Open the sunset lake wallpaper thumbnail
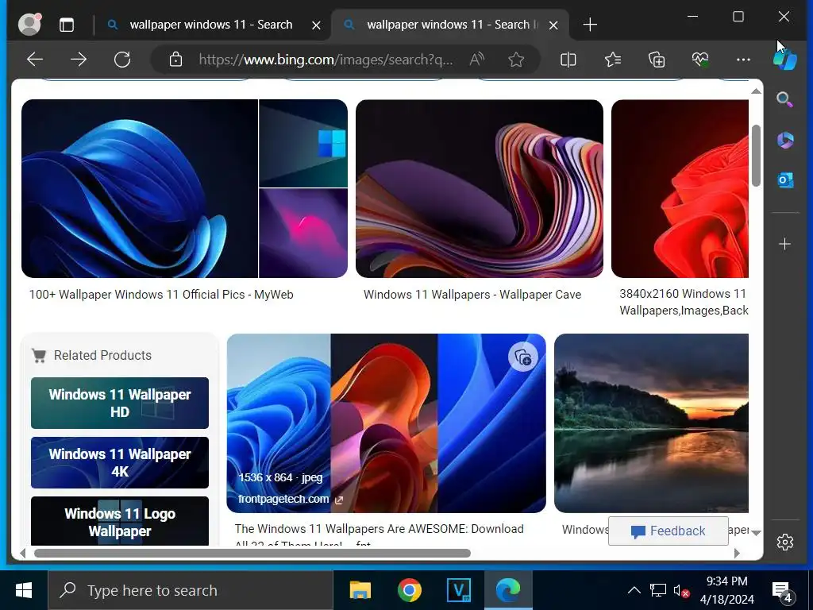Screen dimensions: 813x610 652,423
